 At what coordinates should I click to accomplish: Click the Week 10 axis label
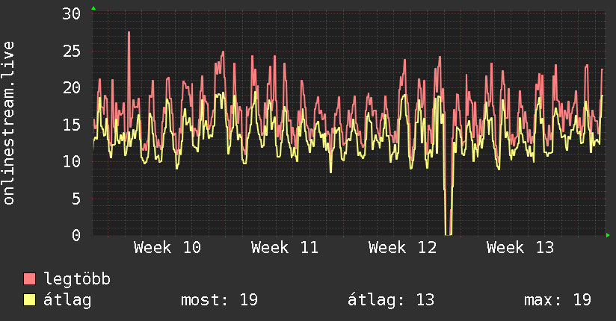click(x=167, y=248)
